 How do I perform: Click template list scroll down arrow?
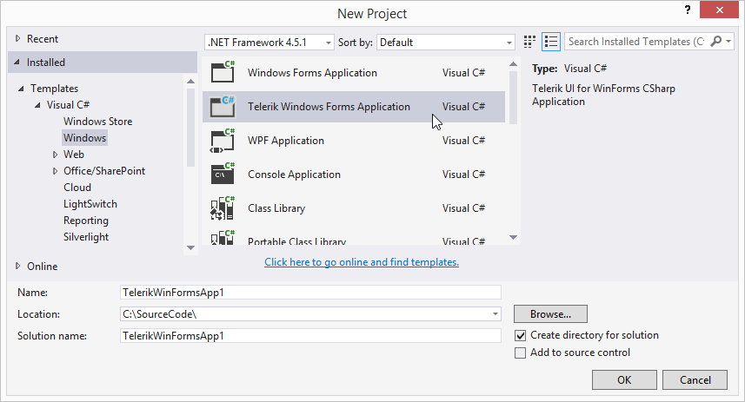point(513,237)
